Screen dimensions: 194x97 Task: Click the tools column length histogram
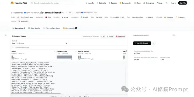(x=19, y=57)
